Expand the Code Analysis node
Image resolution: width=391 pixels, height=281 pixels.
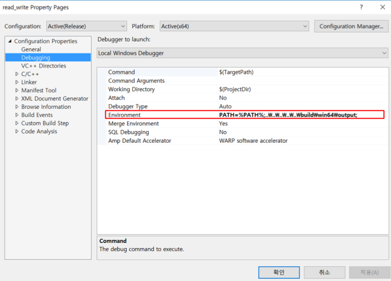coord(17,132)
